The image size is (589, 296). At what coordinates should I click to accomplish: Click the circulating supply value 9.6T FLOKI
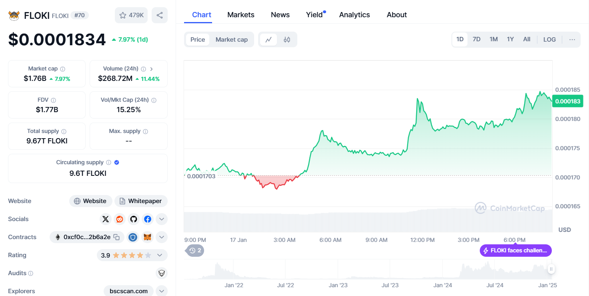click(88, 173)
